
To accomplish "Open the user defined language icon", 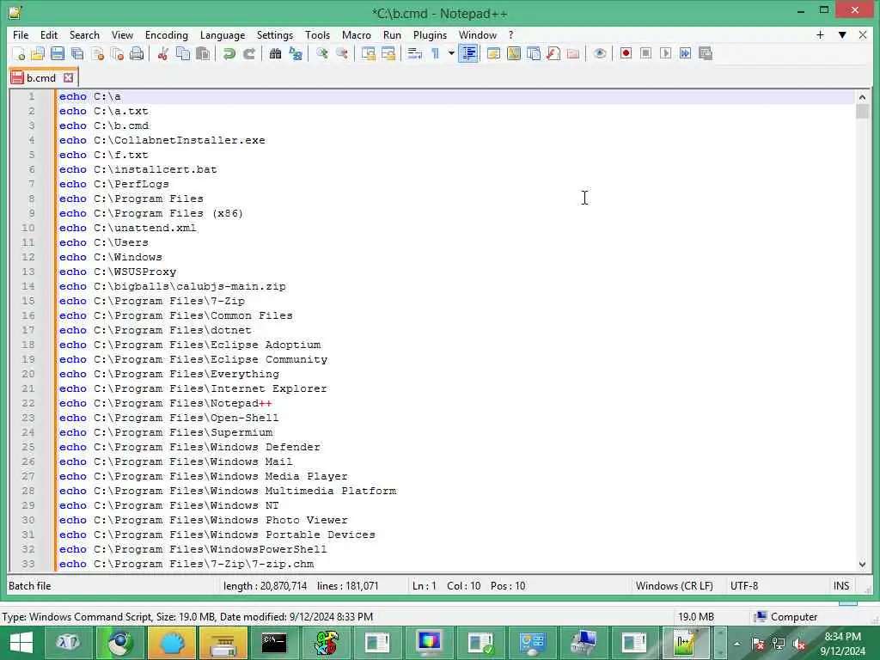I will (493, 53).
